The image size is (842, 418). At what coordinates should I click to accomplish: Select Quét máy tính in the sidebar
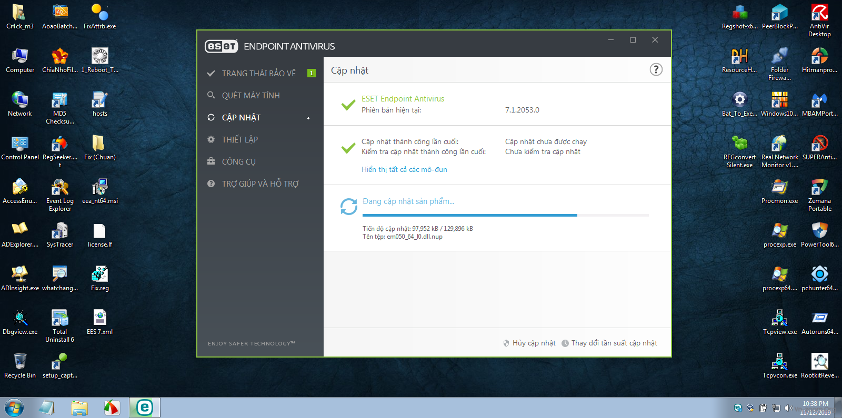pos(250,95)
